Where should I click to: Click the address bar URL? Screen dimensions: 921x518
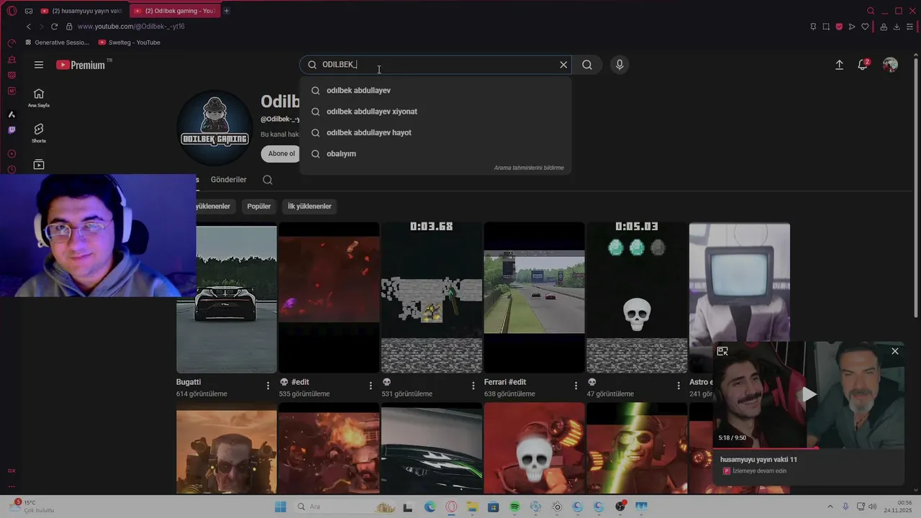[131, 27]
